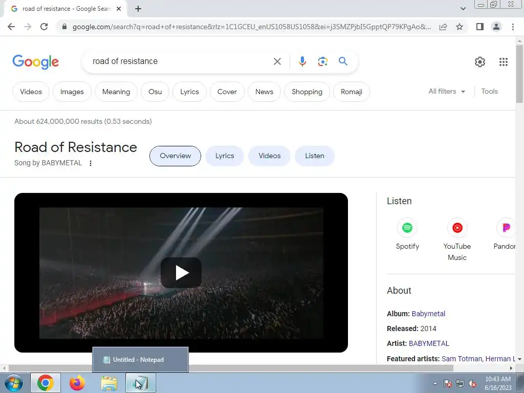Open Google quick settings gear
Viewport: 524px width, 393px height.
480,62
